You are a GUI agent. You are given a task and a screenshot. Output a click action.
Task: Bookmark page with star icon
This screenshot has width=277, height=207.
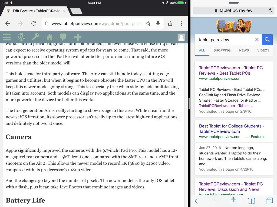coord(148,23)
